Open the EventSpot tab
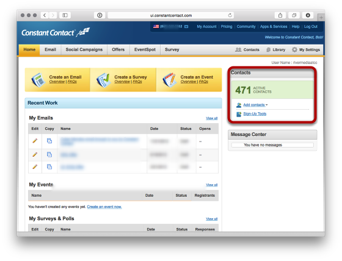The image size is (342, 261). coord(145,49)
